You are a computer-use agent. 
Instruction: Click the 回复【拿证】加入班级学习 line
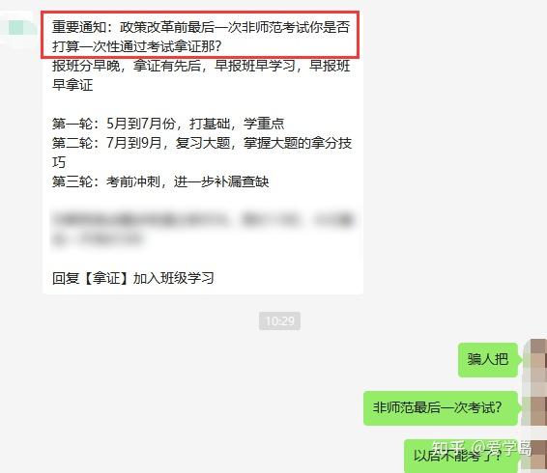tap(133, 278)
